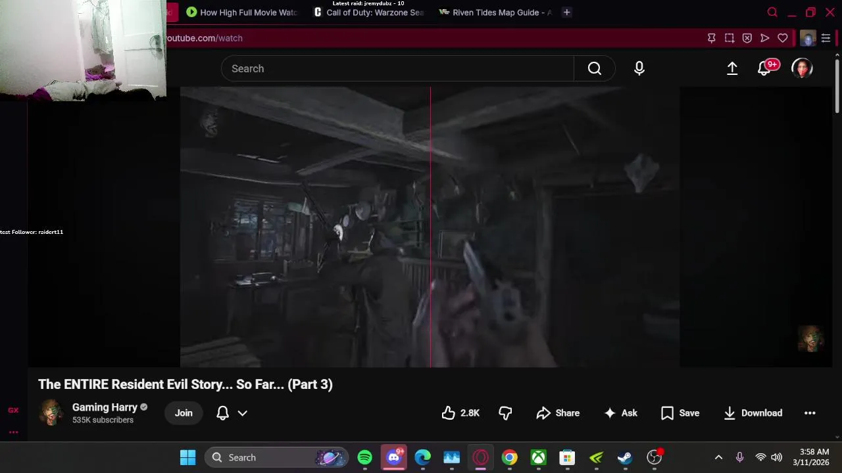The width and height of the screenshot is (842, 473).
Task: Open a new browser tab
Action: 566,12
